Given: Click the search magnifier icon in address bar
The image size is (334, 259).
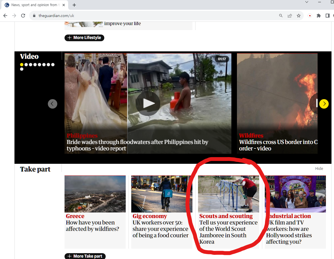Looking at the screenshot, I should [x=281, y=16].
